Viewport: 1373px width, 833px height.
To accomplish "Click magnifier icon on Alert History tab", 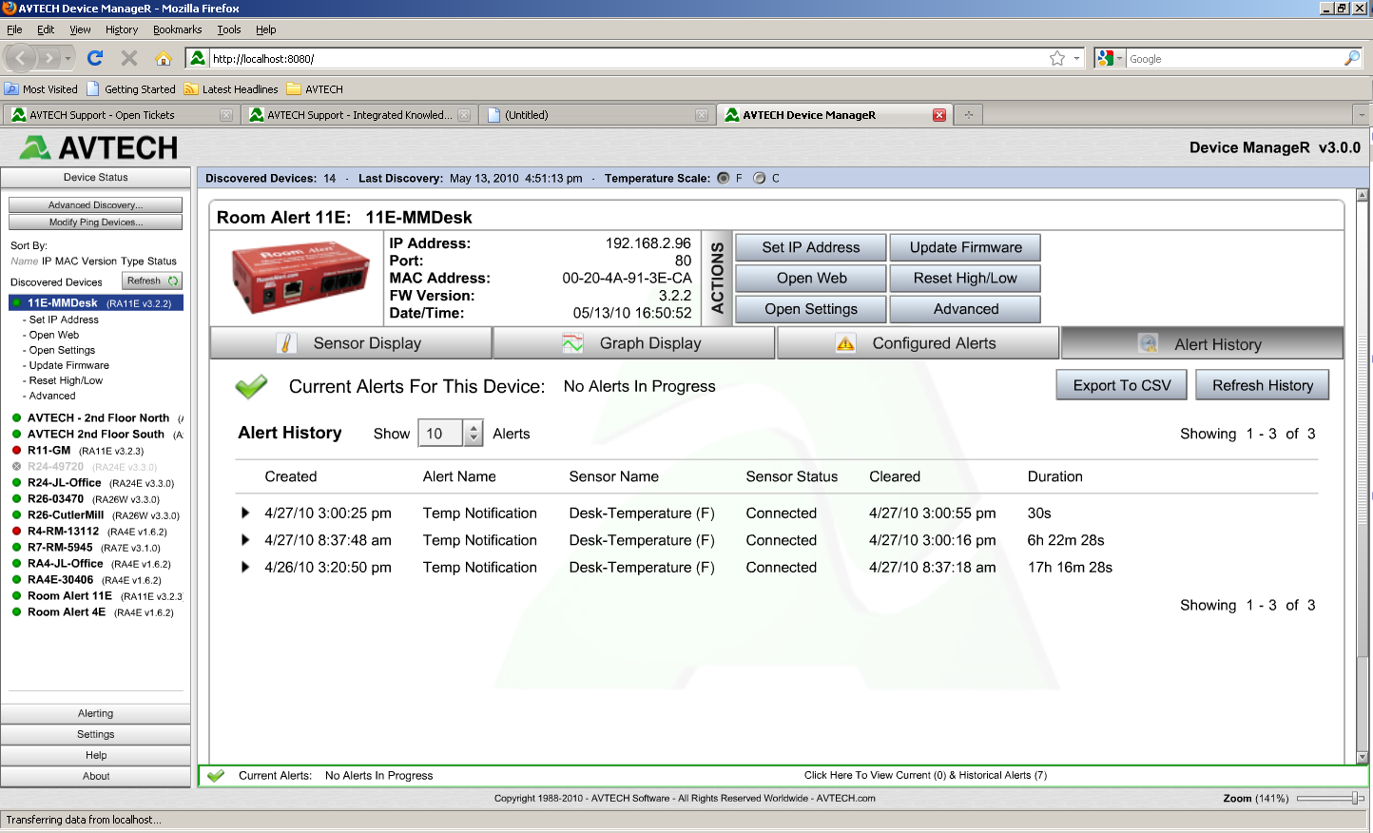I will click(x=1148, y=344).
